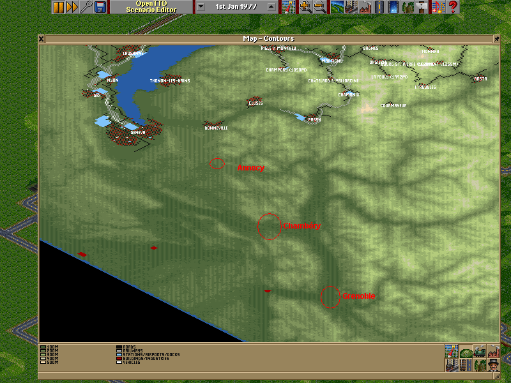The height and width of the screenshot is (383, 511).
Task: Click the Martigny town label on the map
Action: click(332, 61)
